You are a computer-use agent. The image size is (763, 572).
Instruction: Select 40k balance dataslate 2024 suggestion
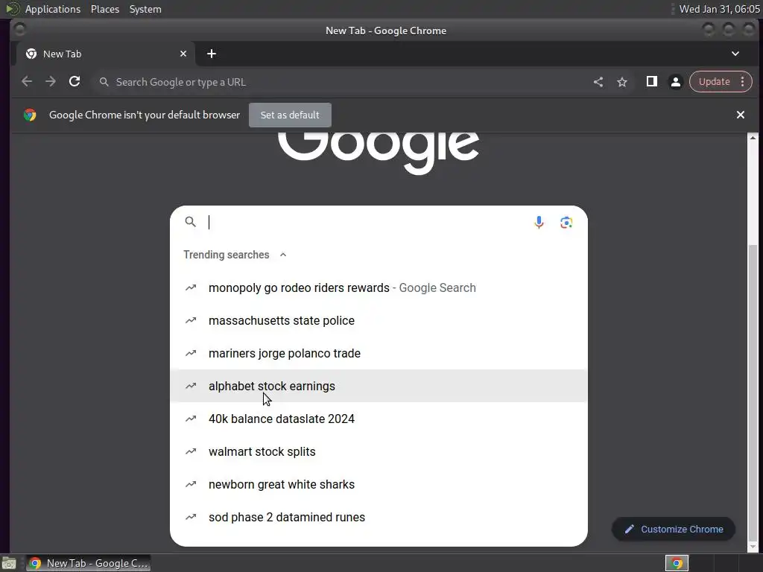coord(379,419)
